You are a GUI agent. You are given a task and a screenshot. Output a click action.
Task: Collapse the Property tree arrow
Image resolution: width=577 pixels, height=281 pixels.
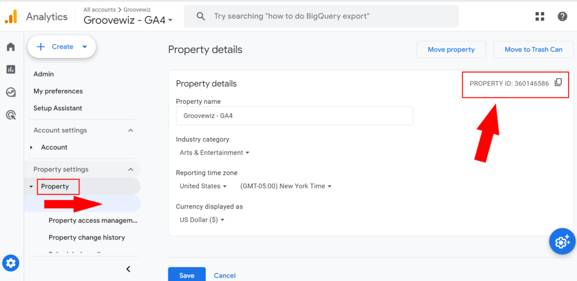(32, 187)
